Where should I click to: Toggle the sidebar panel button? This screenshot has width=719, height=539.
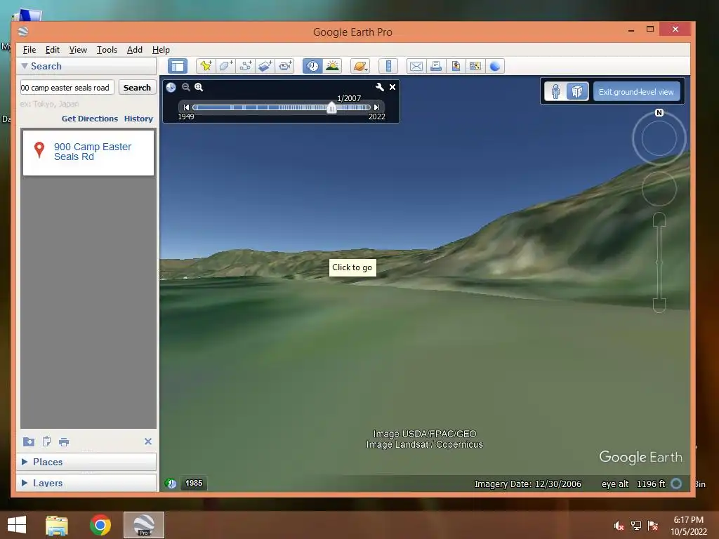pyautogui.click(x=178, y=66)
